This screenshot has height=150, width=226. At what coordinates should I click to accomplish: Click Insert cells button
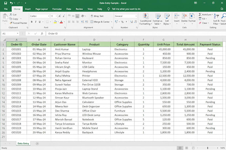click(x=177, y=19)
